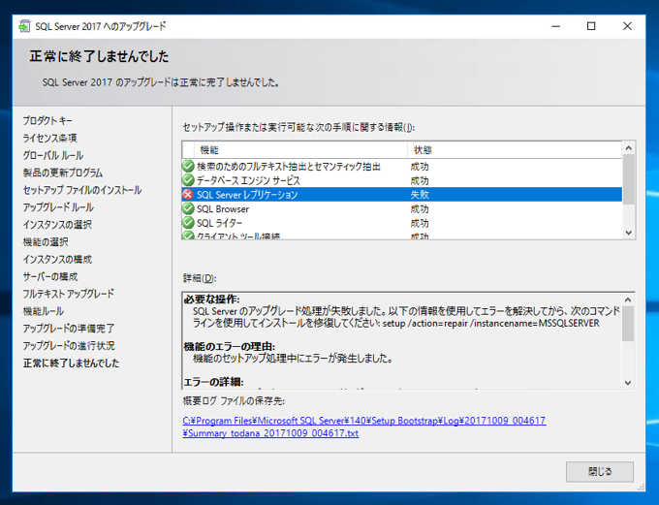The width and height of the screenshot is (659, 505).
Task: Click the 機能 column header
Action: 300,149
